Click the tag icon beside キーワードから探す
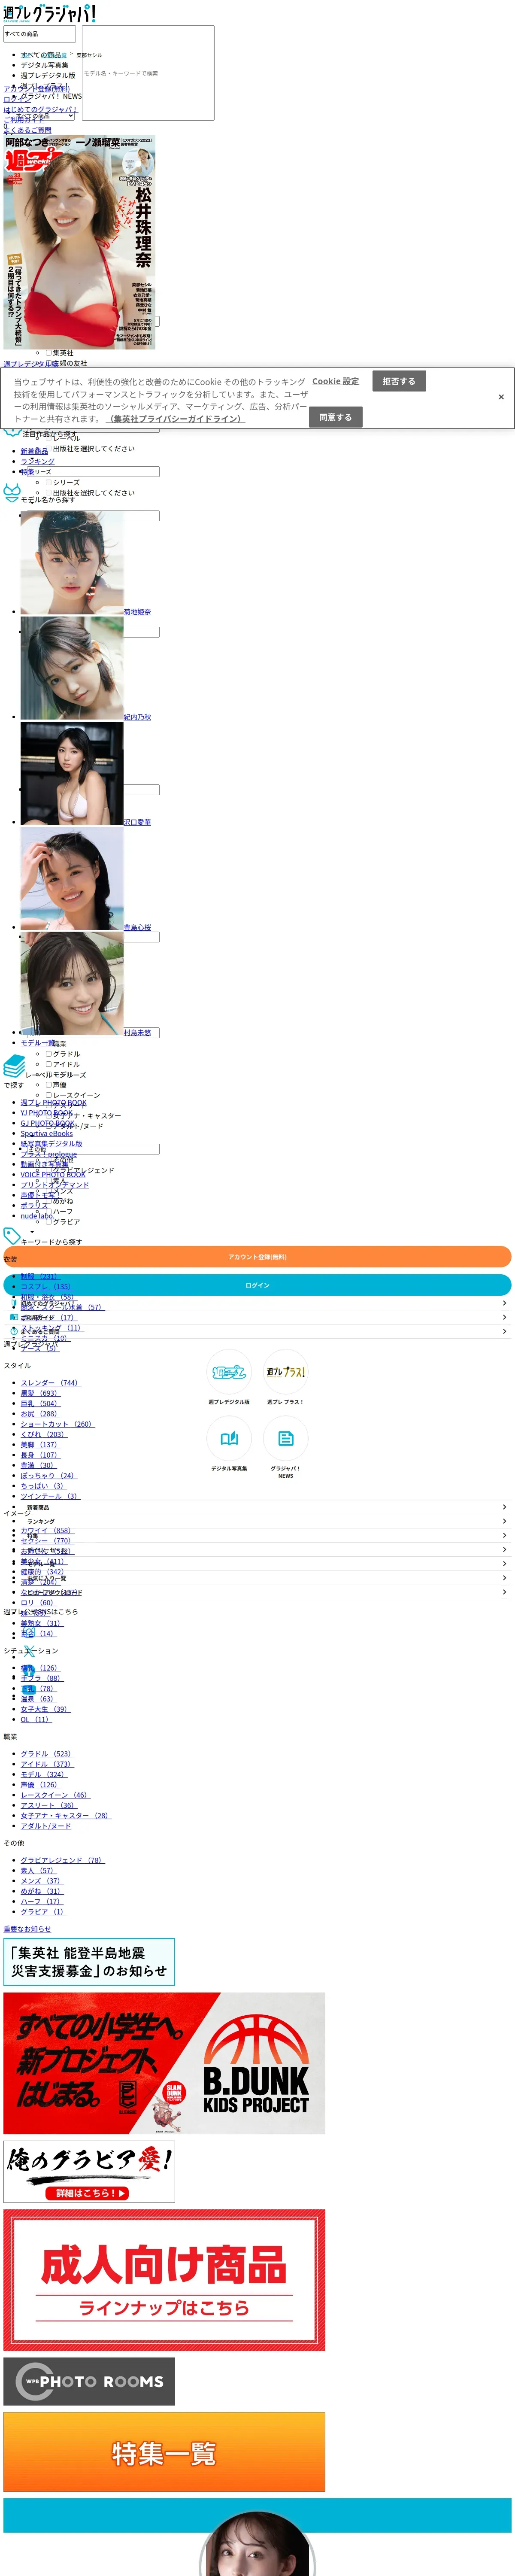Viewport: 515px width, 2576px height. pos(12,1237)
